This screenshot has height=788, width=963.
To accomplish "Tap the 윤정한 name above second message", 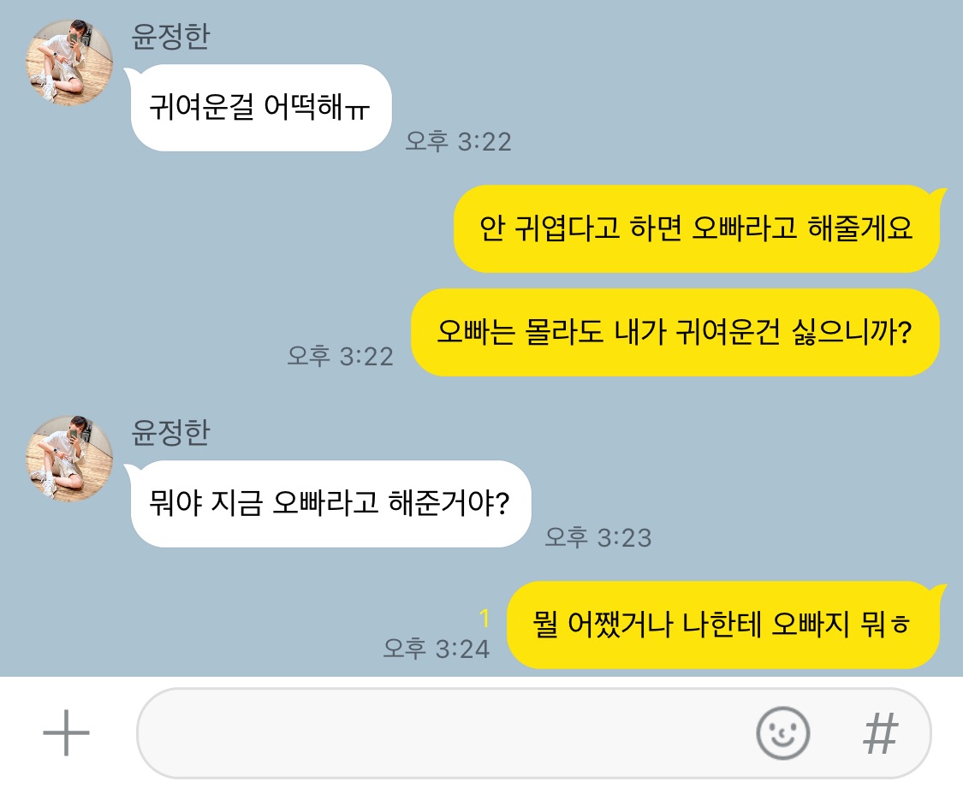I will point(170,432).
